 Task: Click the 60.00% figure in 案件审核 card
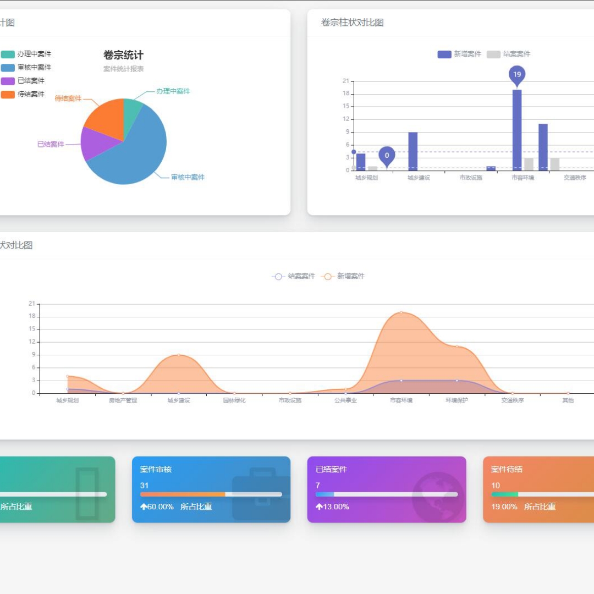click(x=160, y=507)
